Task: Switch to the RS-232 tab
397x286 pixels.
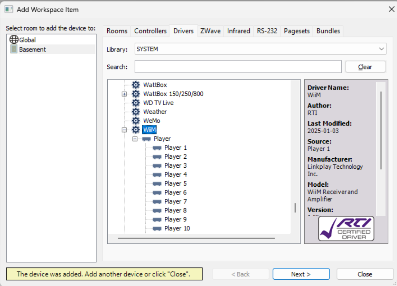Action: click(267, 31)
